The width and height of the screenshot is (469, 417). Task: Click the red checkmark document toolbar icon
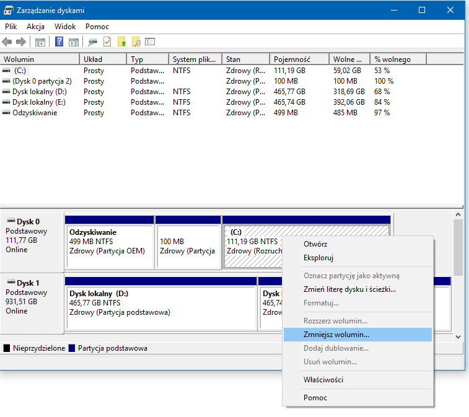[107, 42]
